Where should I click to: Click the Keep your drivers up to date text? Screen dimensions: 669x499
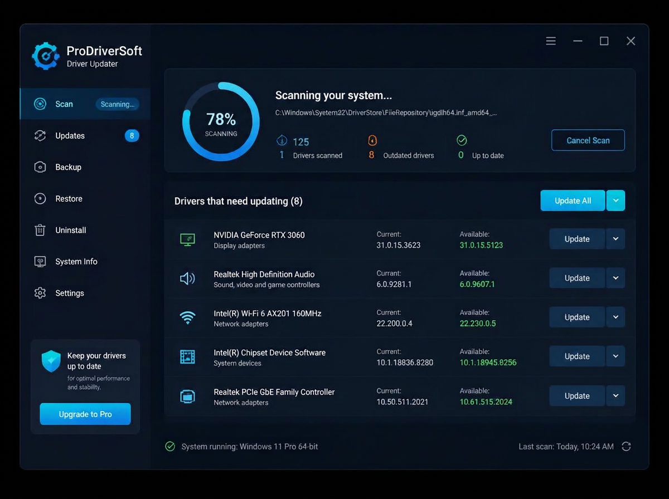(x=96, y=361)
